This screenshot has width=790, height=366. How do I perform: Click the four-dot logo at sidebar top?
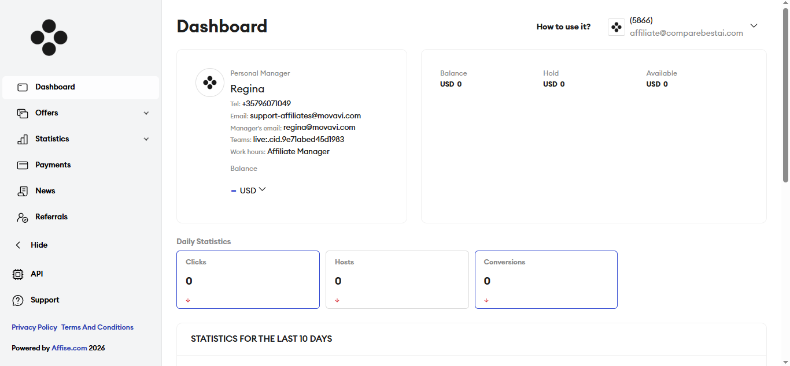49,38
